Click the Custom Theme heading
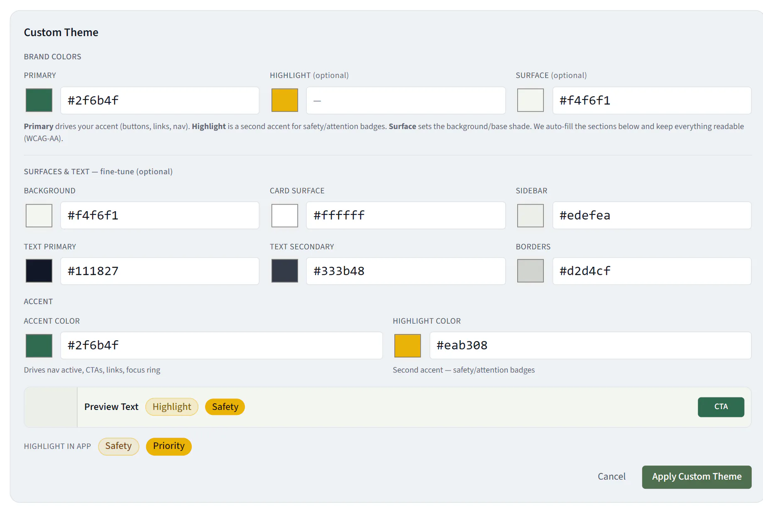This screenshot has width=763, height=512. [x=61, y=32]
